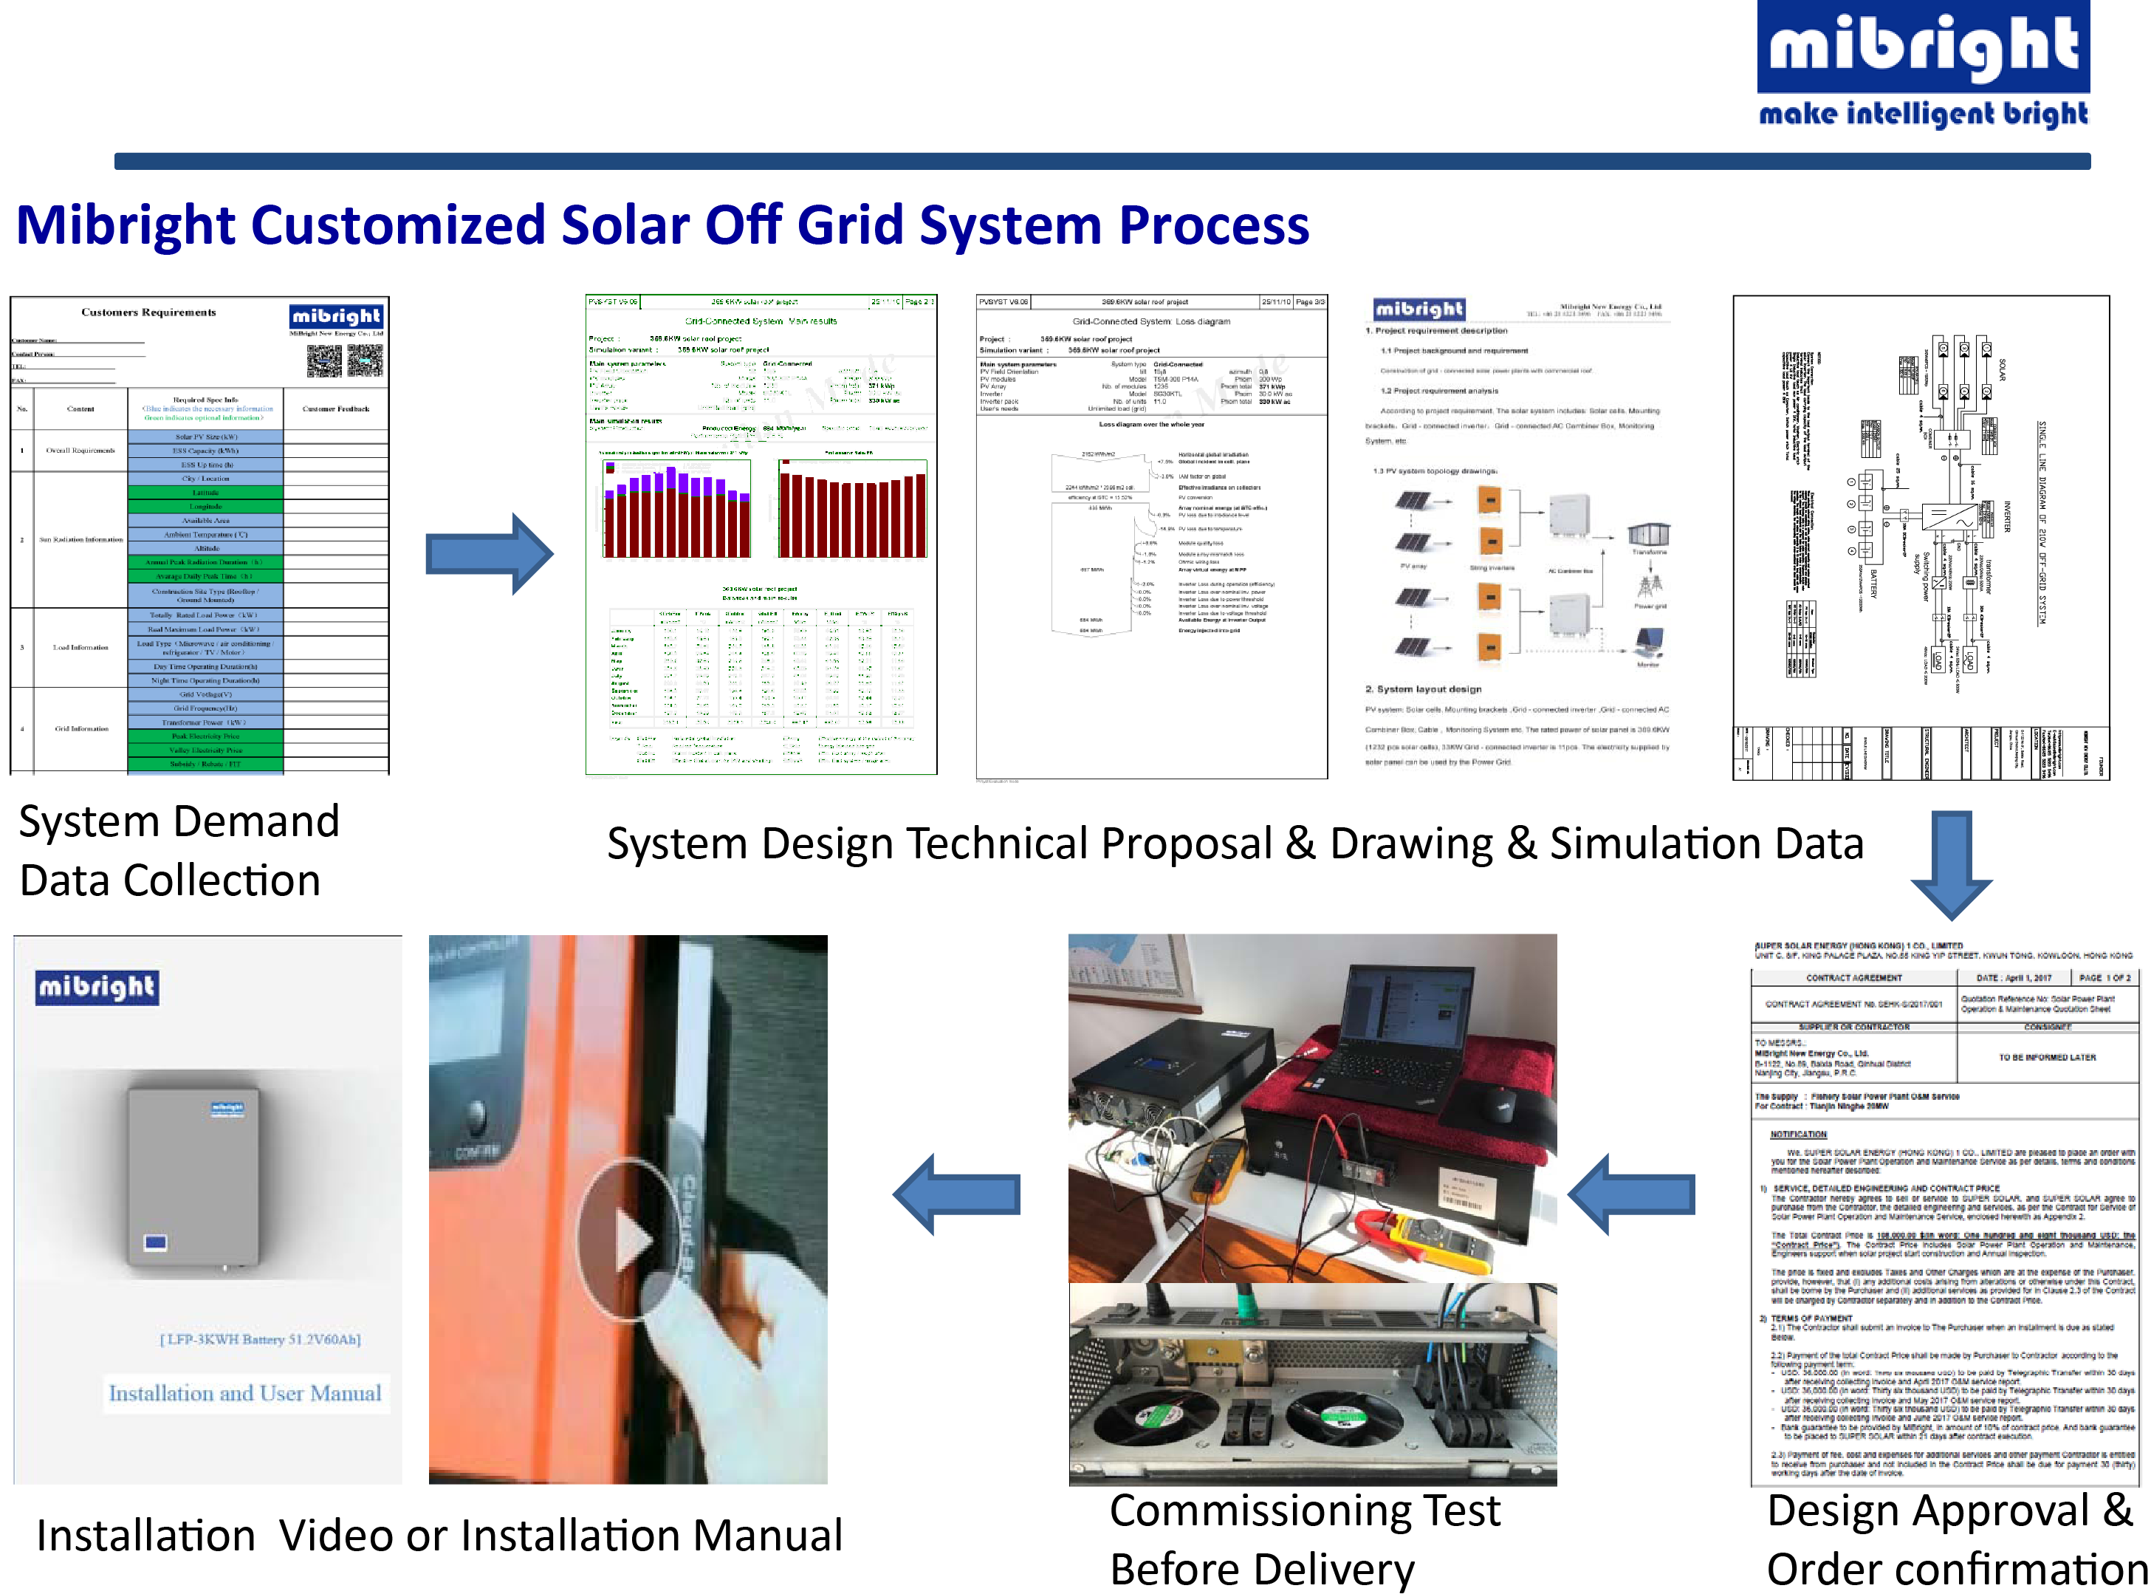Click the right QR code on the requirements form
The height and width of the screenshot is (1594, 2151).
pyautogui.click(x=366, y=361)
